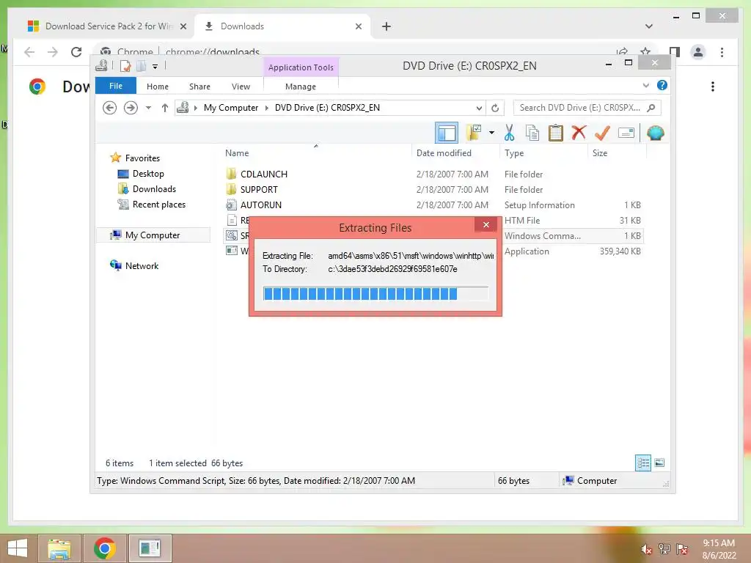Select My Computer in navigation pane
Screen dimensions: 751x563
pos(153,235)
